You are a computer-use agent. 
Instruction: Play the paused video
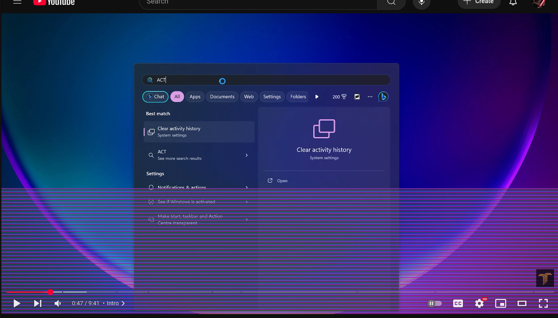point(17,303)
